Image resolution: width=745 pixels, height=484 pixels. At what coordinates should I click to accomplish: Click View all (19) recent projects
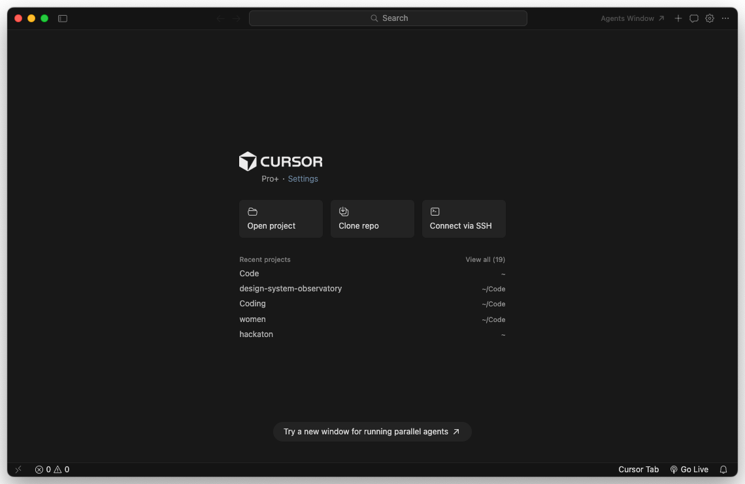pyautogui.click(x=485, y=259)
